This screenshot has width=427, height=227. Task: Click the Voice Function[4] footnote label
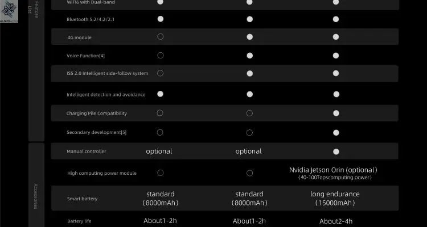[x=86, y=56]
